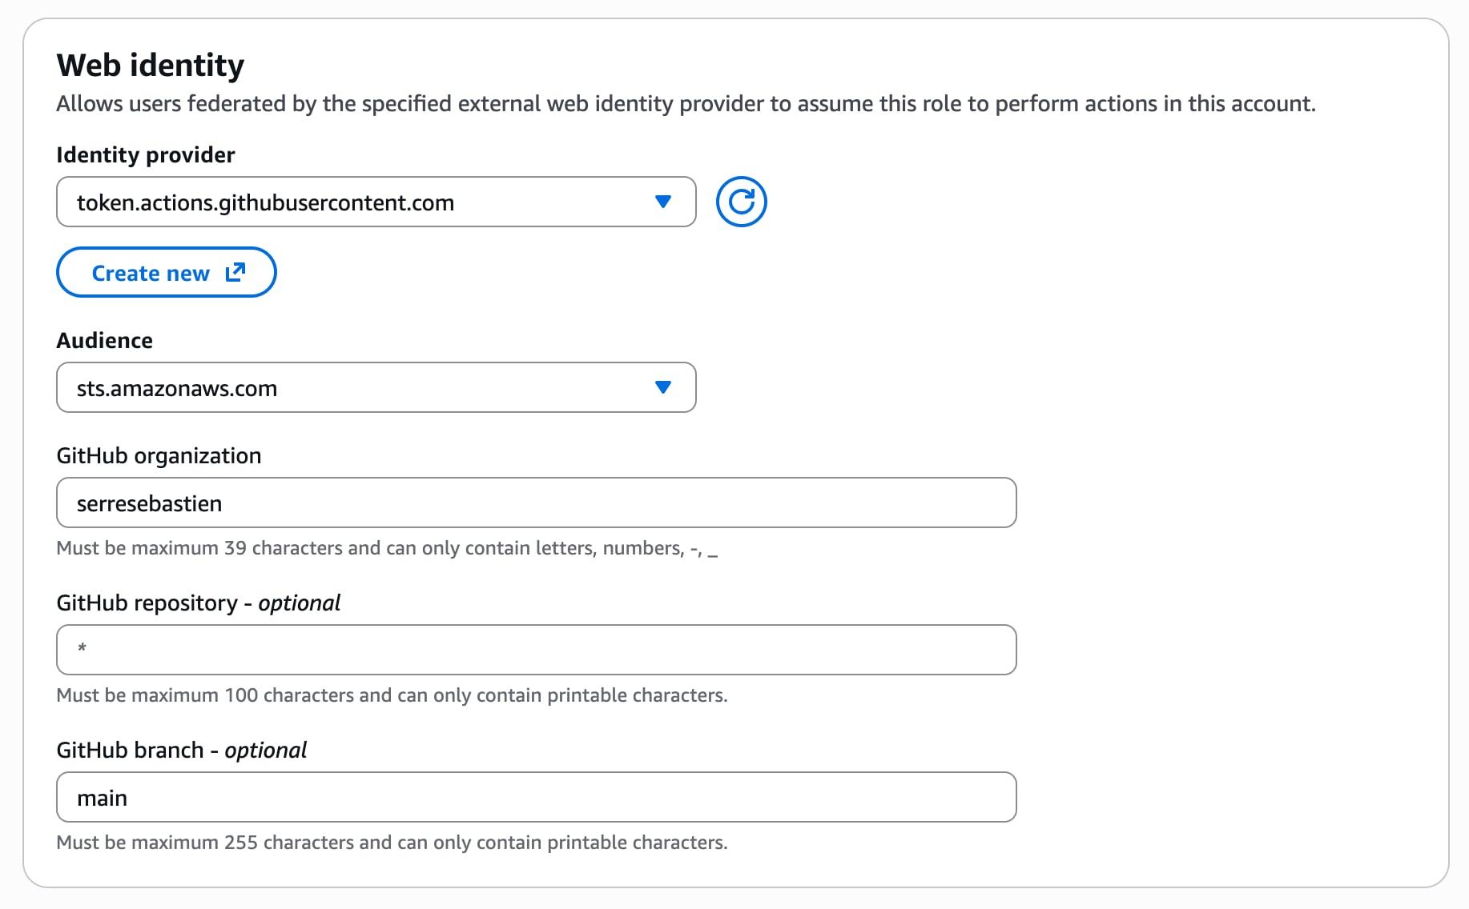Click the Create new button
This screenshot has width=1469, height=909.
pos(166,272)
